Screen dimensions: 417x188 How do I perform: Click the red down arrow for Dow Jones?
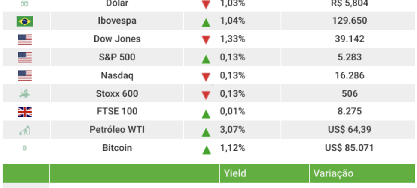(x=206, y=40)
